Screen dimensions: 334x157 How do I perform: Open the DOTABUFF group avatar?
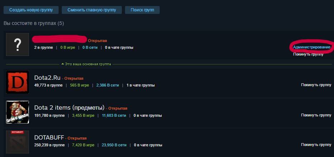point(18,142)
